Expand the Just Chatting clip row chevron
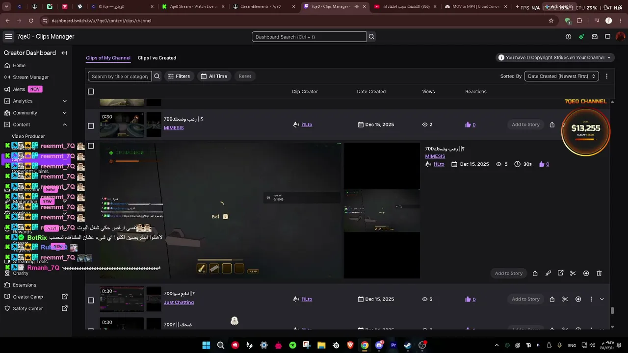Screen dimensions: 628x353 click(602, 299)
